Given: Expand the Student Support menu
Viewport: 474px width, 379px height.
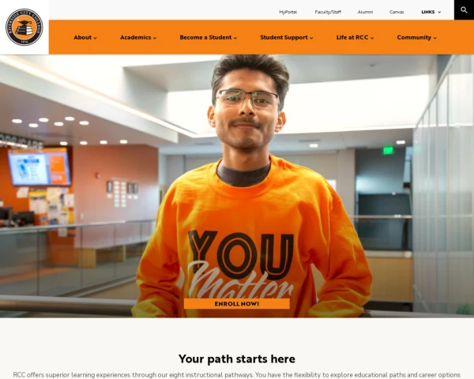Looking at the screenshot, I should 287,37.
